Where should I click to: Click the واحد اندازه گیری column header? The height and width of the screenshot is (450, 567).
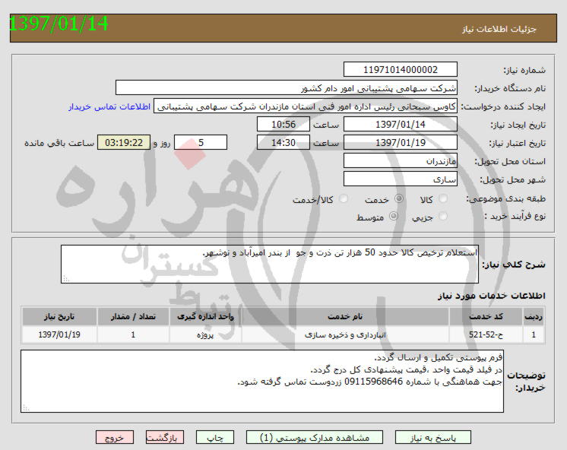(205, 316)
